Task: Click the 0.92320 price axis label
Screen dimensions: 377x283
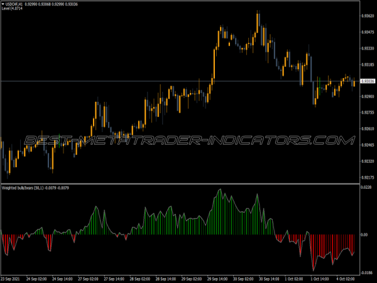Action: [368, 161]
